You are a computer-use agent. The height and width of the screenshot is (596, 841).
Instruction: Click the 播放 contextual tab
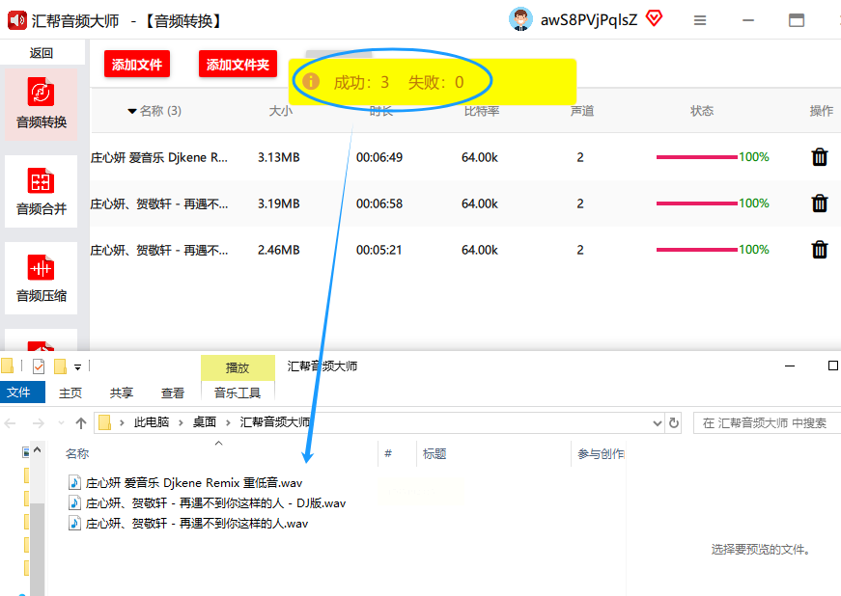click(238, 367)
